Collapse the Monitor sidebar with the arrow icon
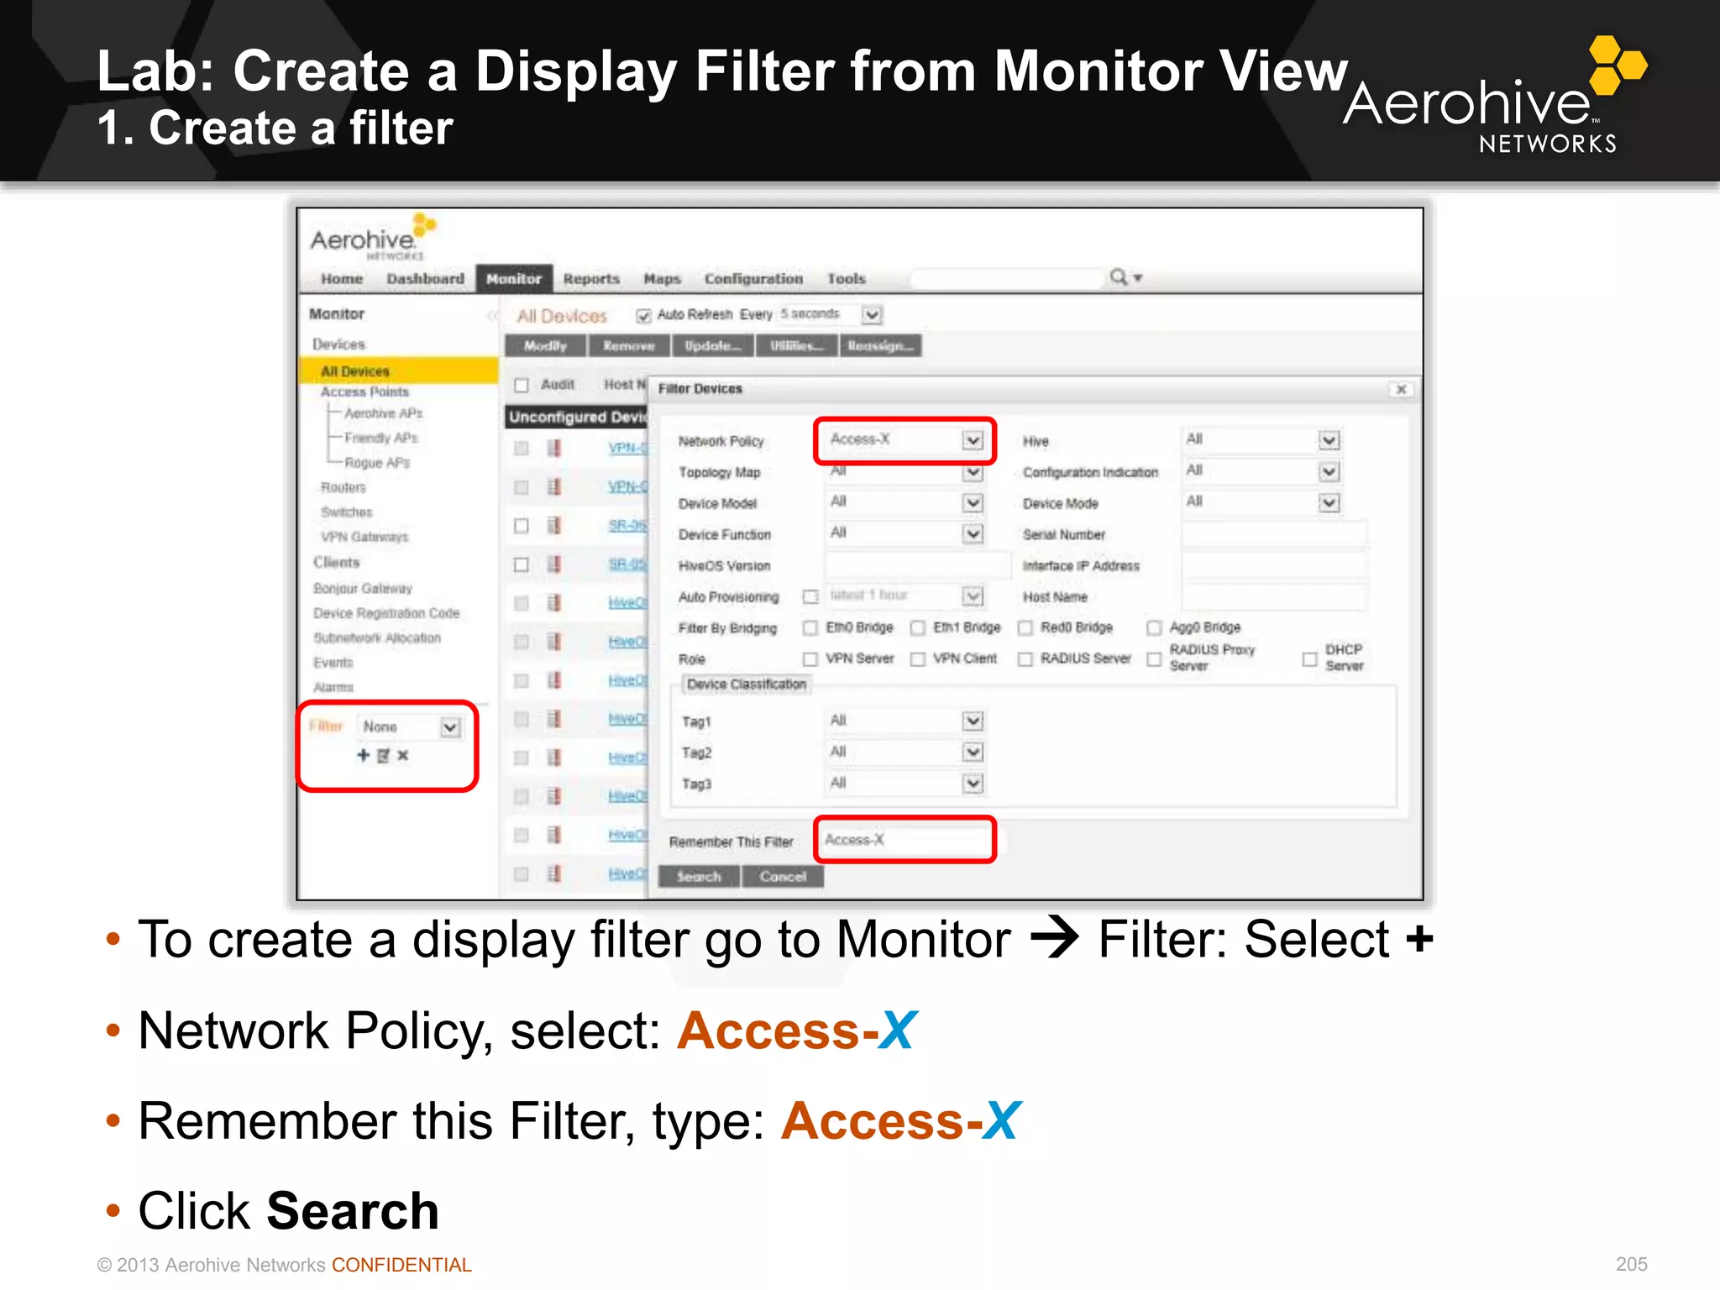Image resolution: width=1720 pixels, height=1290 pixels. [493, 315]
